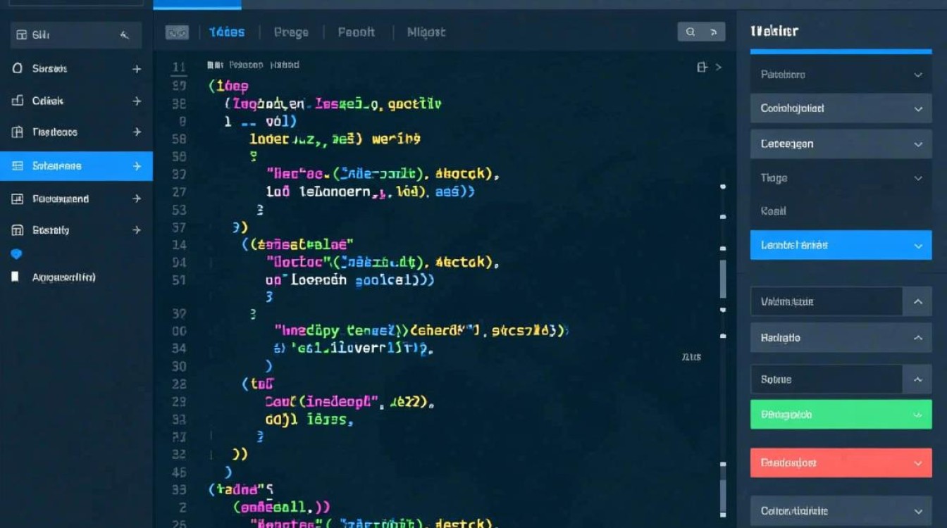Click the plus icon on the third sidebar row
The width and height of the screenshot is (947, 528).
point(137,101)
